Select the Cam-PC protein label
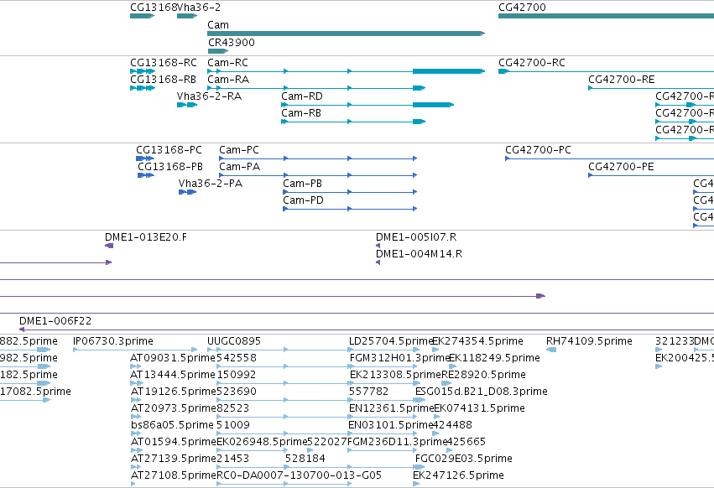714x488 pixels. coord(239,150)
